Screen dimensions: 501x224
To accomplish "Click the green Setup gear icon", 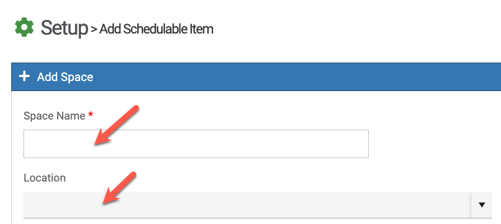I will click(24, 27).
